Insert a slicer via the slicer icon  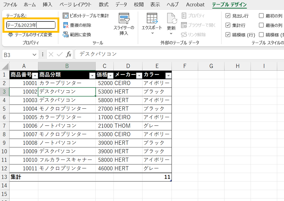point(124,19)
